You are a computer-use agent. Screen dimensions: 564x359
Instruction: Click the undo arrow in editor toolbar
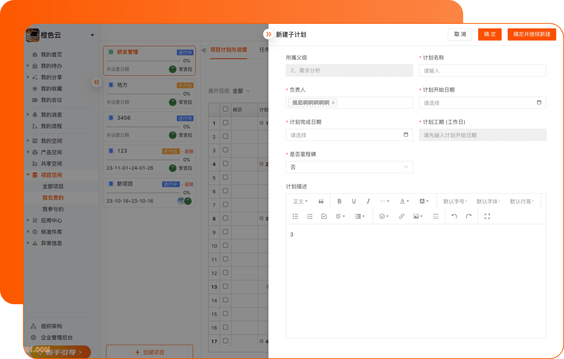(454, 216)
